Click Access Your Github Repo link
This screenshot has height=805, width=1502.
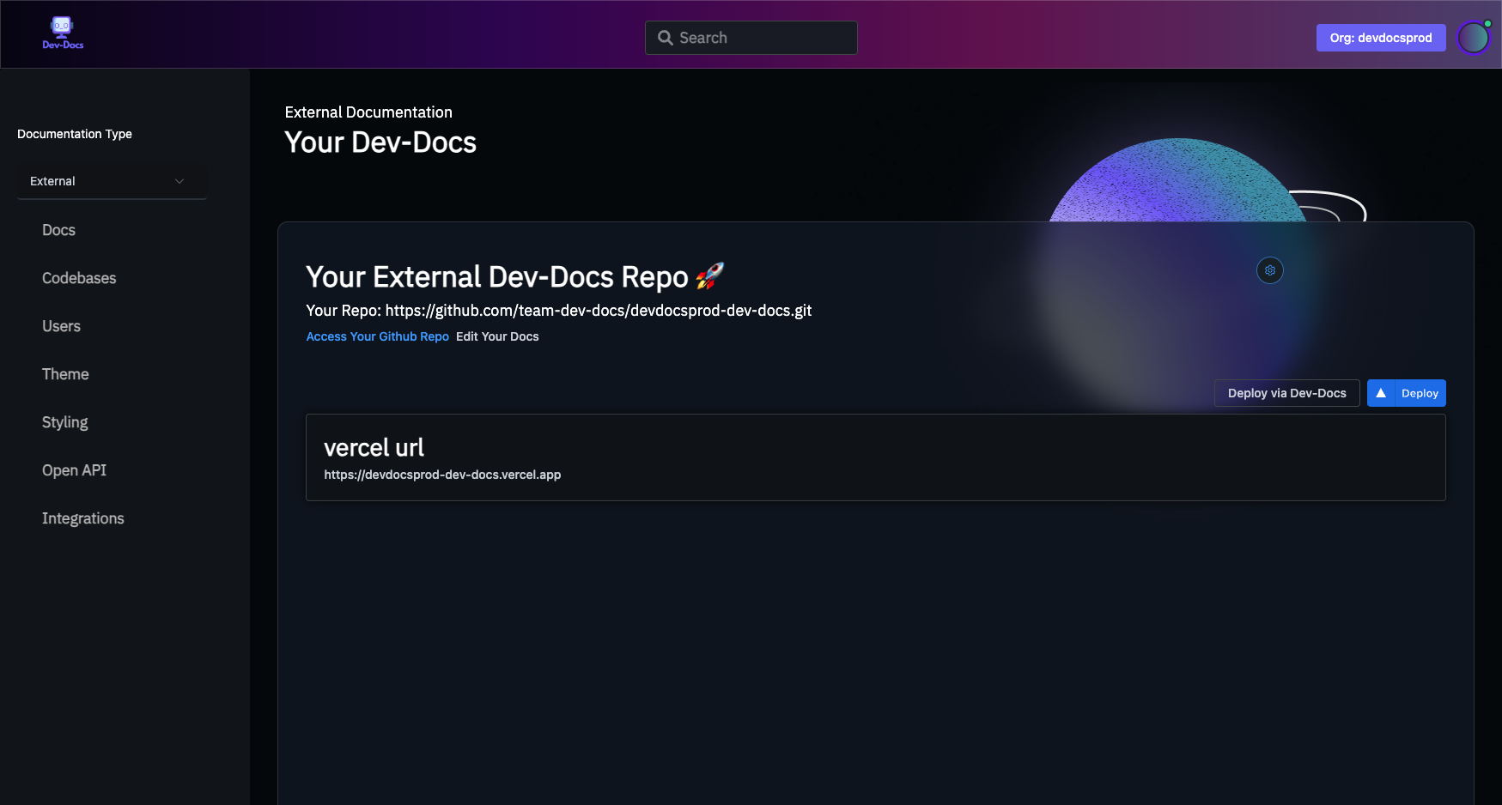click(x=377, y=336)
